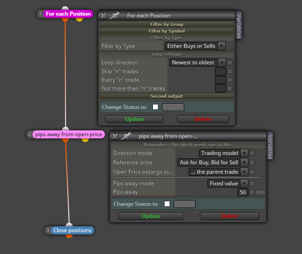The image size is (302, 254).
Task: Select the Close positions block
Action: (x=72, y=230)
